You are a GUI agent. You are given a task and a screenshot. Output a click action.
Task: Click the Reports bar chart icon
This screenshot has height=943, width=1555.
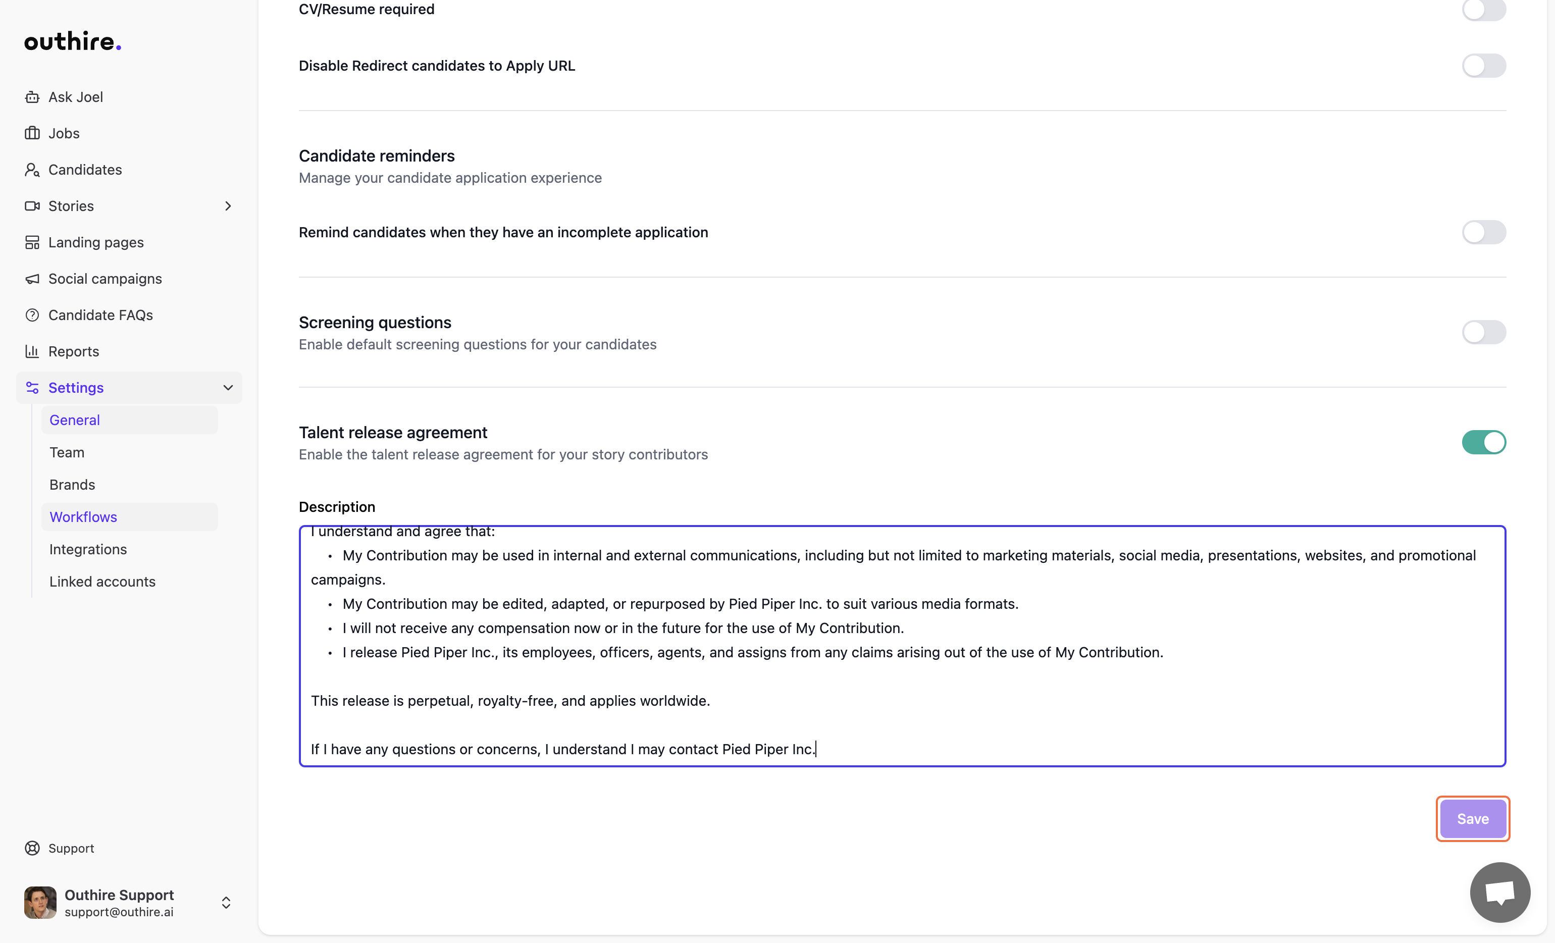pos(32,351)
